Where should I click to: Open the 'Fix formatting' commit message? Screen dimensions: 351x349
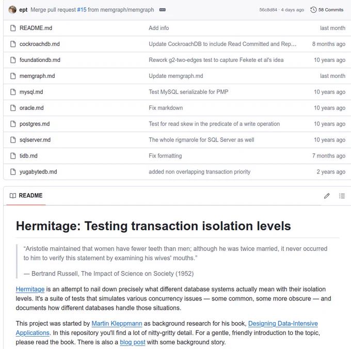coord(165,156)
